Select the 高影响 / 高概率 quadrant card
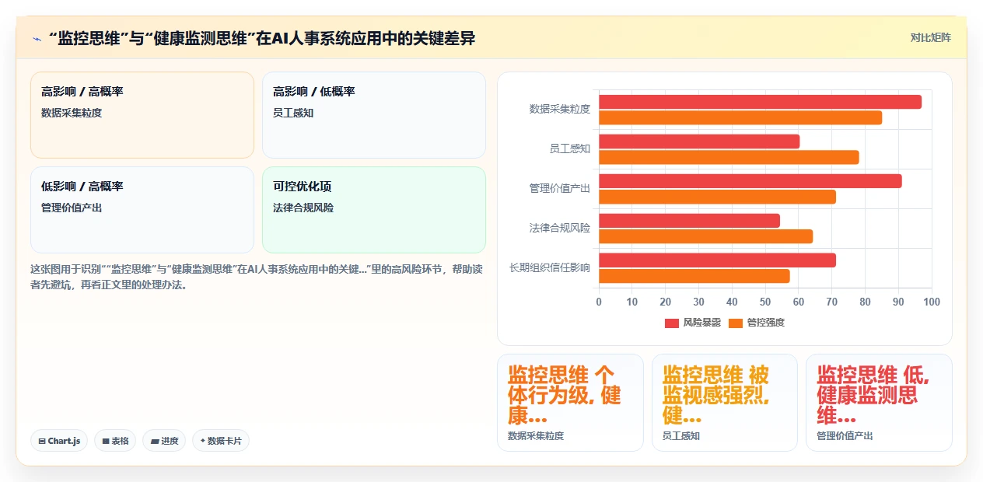Screen dimensions: 983x482 (142, 115)
